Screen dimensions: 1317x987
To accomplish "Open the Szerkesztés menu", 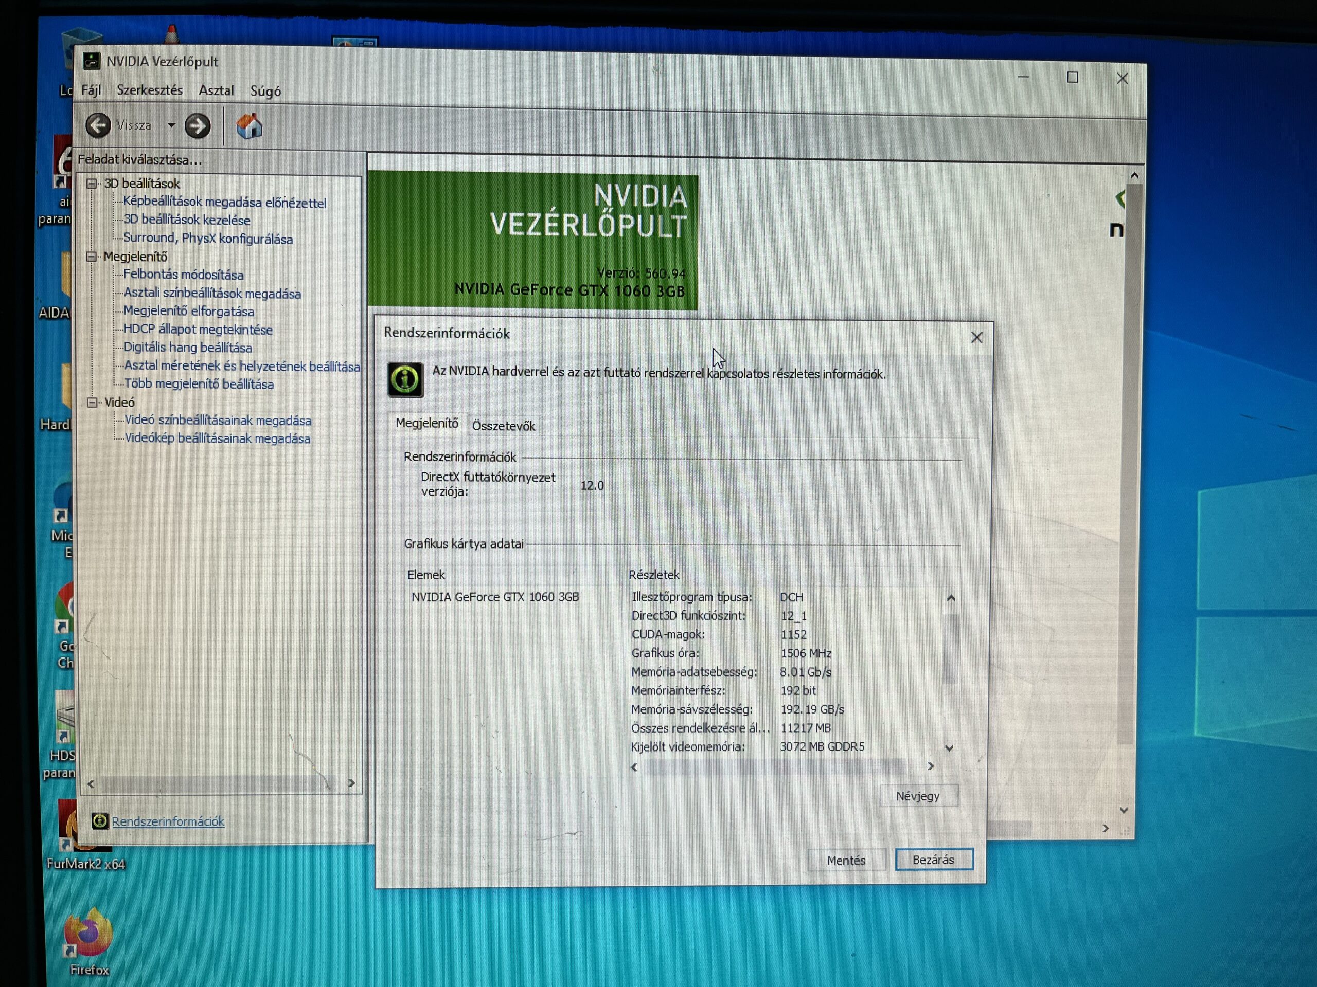I will tap(149, 90).
